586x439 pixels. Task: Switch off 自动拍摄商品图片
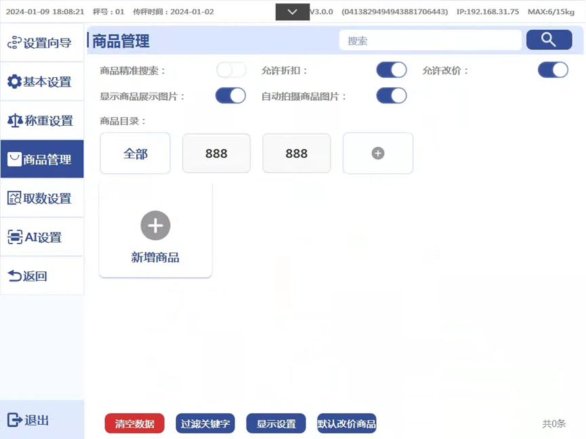[392, 96]
